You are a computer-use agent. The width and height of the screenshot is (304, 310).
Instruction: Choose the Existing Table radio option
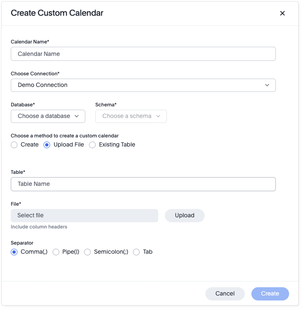(92, 145)
